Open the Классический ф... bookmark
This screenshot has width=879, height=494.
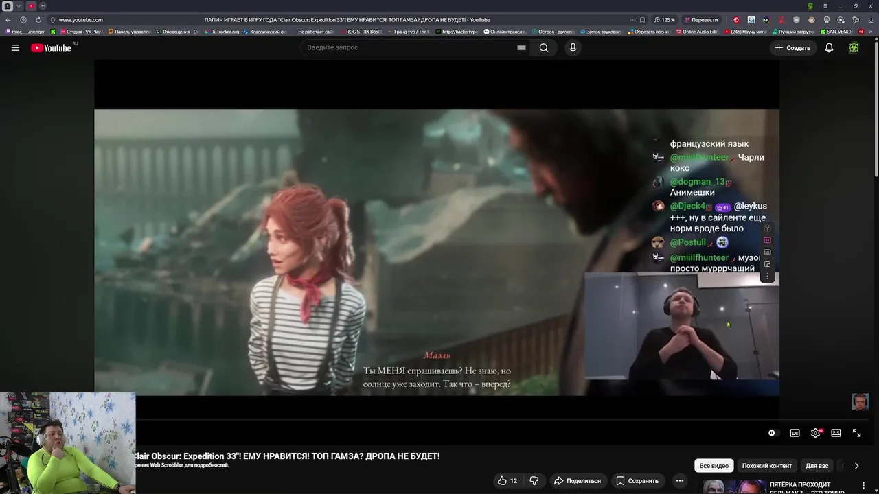pos(264,32)
